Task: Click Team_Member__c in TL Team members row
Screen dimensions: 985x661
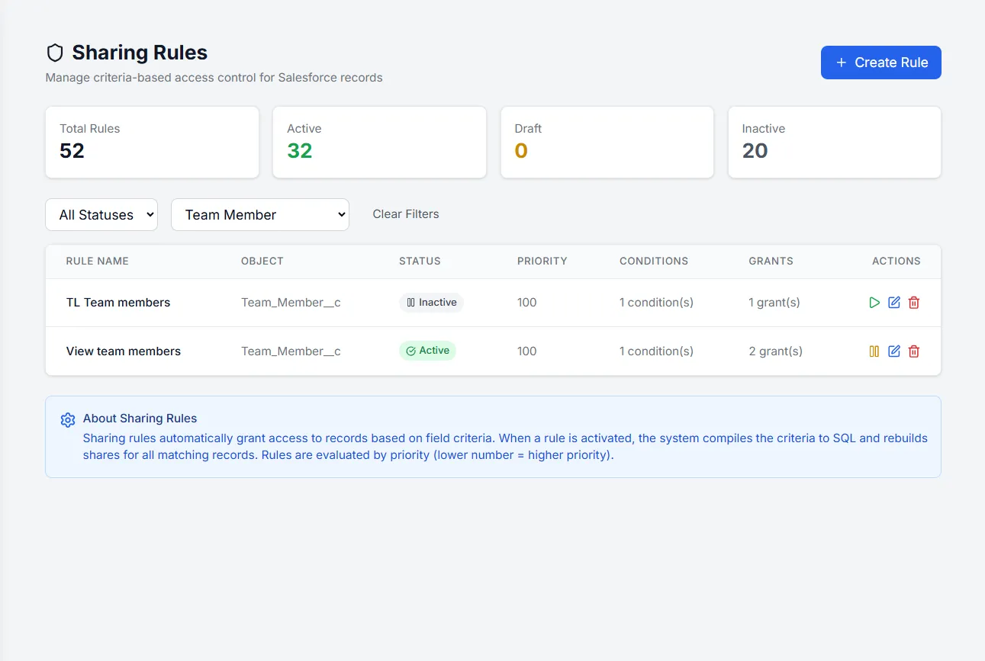Action: pyautogui.click(x=291, y=303)
